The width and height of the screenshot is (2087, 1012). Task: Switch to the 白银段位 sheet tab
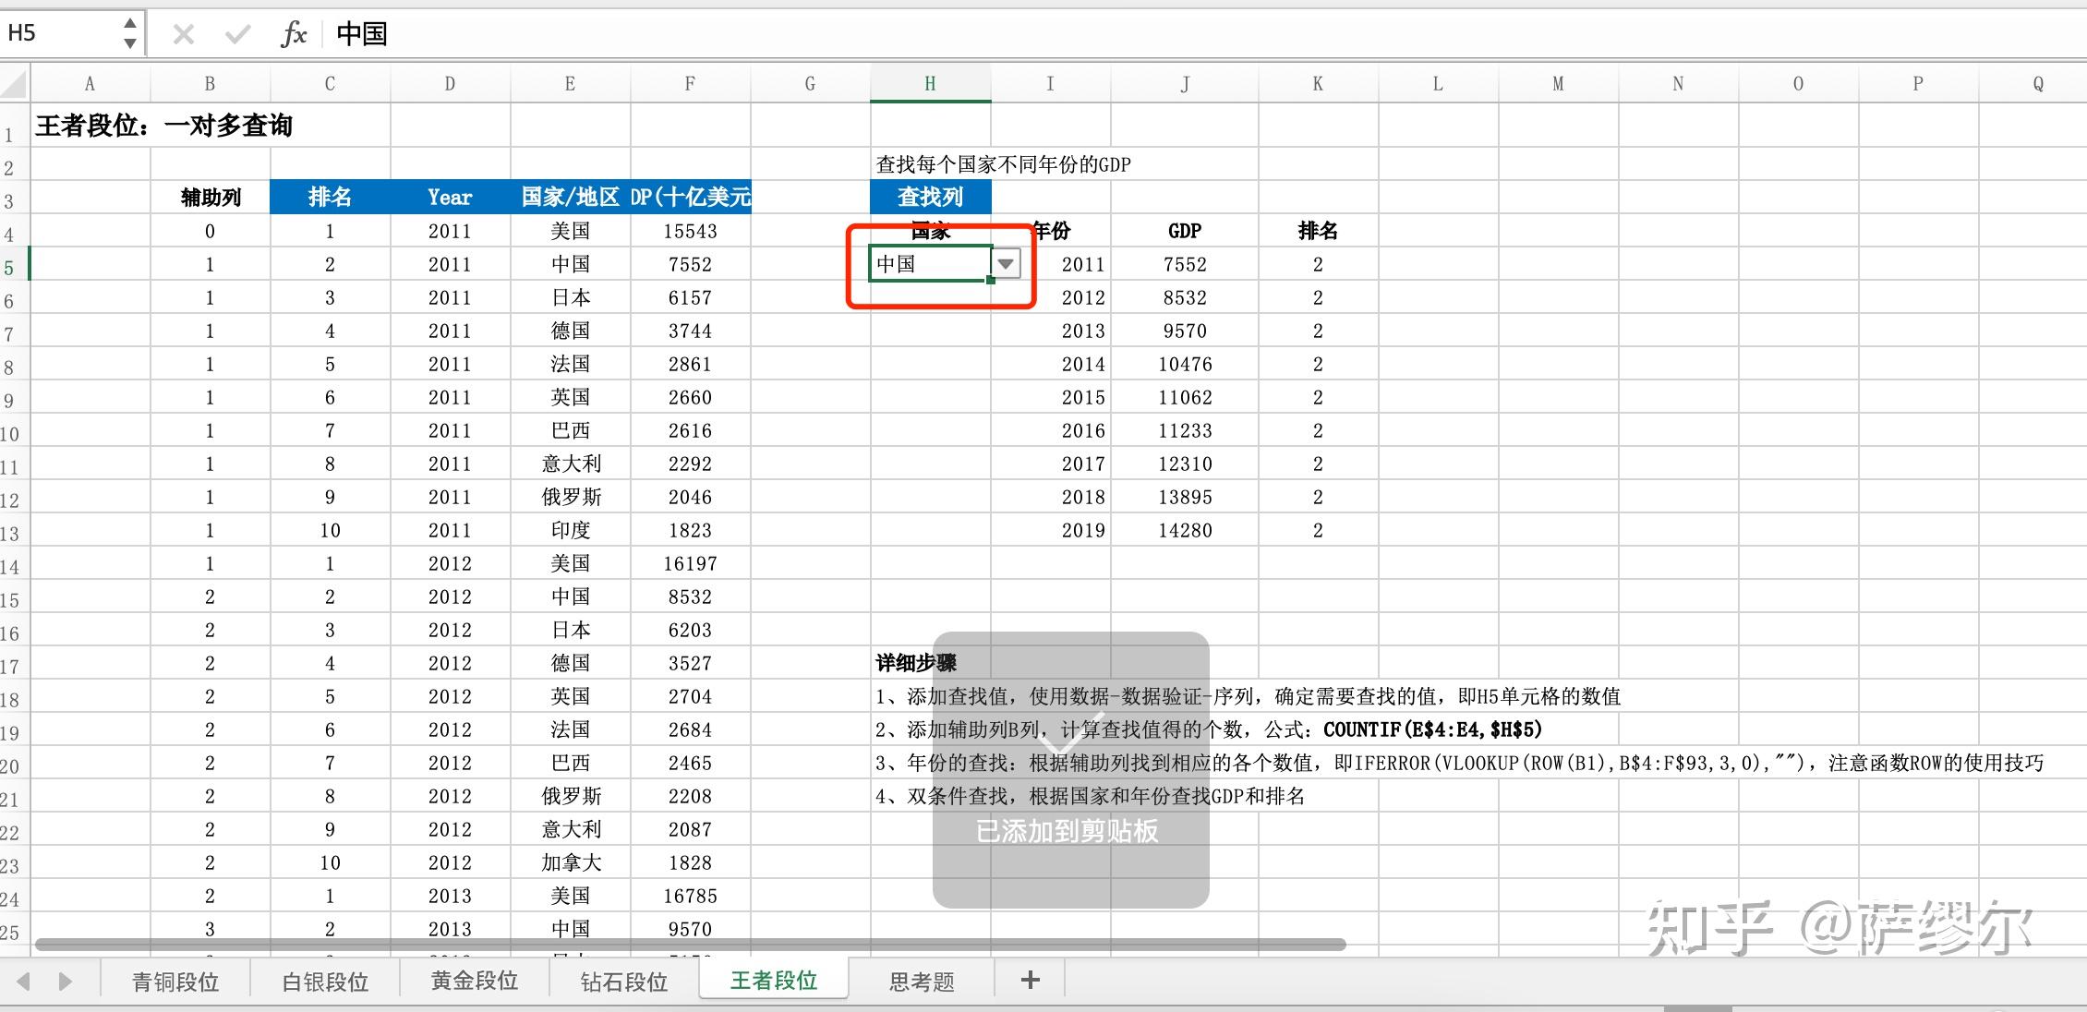325,981
